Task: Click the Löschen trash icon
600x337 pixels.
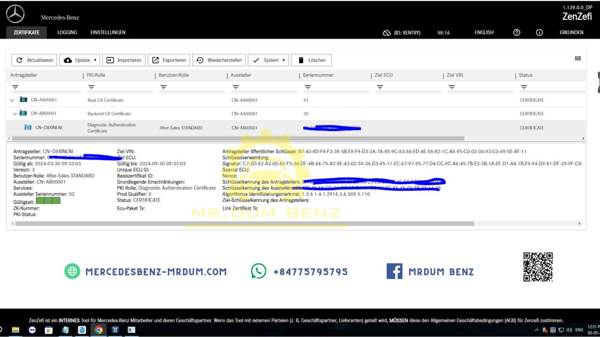Action: tap(301, 60)
